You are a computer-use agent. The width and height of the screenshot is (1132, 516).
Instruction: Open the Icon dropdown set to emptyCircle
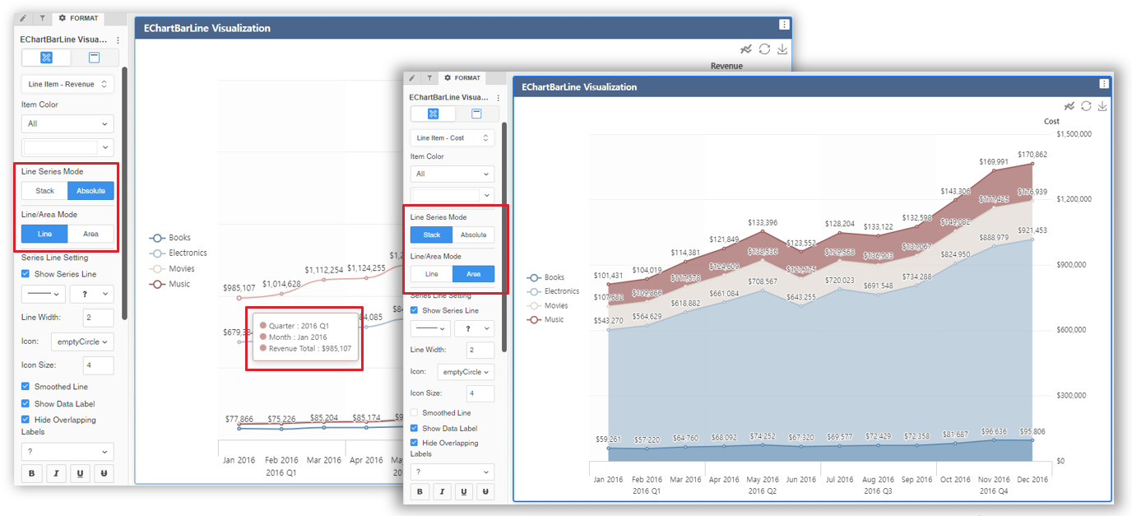466,371
